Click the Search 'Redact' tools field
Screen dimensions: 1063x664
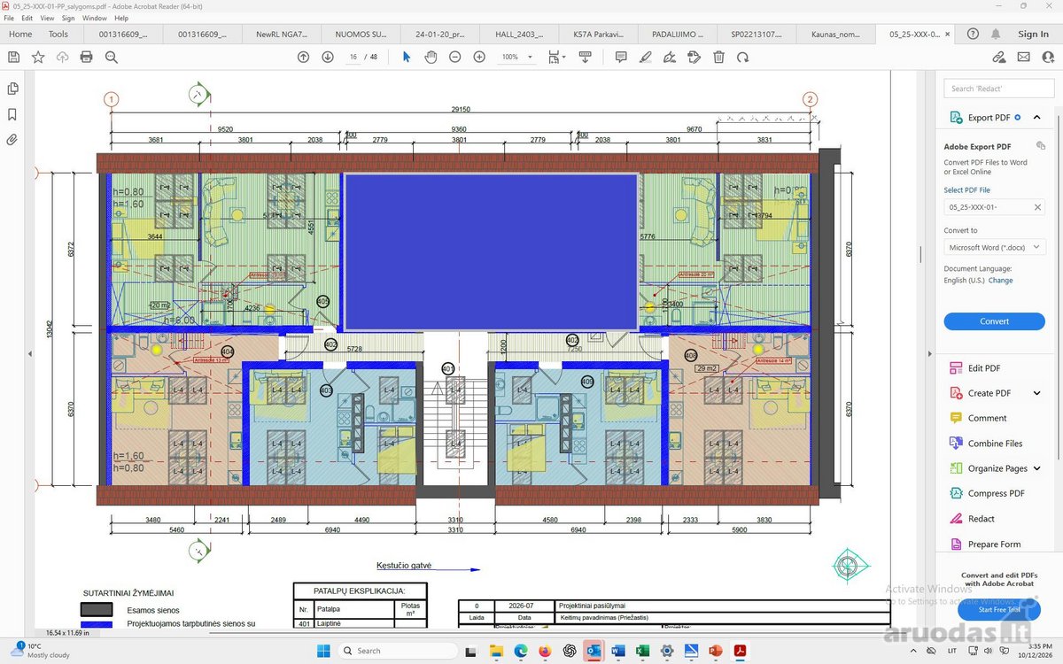pyautogui.click(x=997, y=89)
